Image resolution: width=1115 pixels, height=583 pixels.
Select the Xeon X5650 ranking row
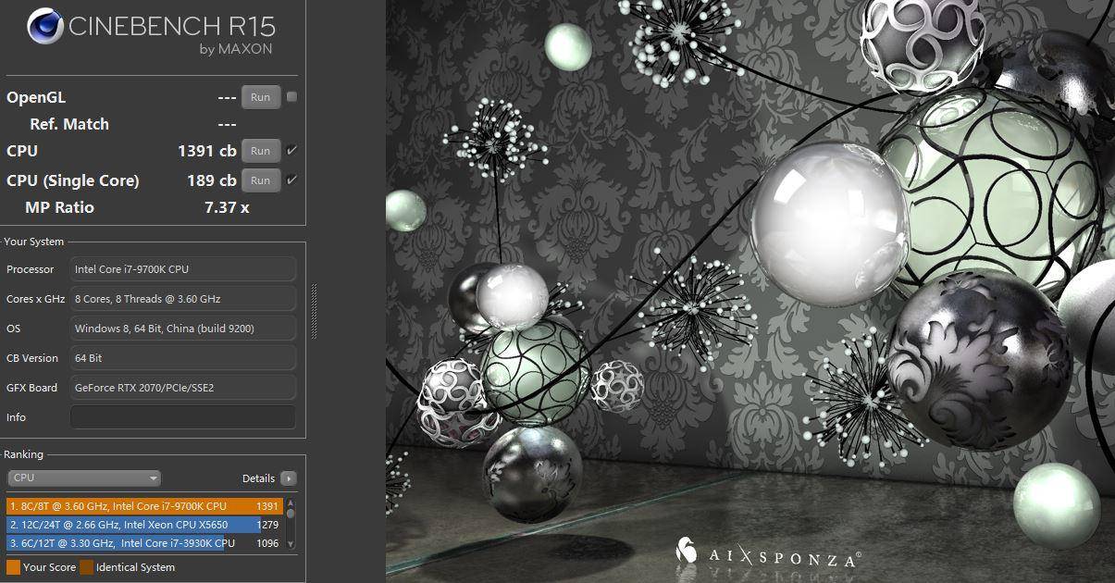144,525
